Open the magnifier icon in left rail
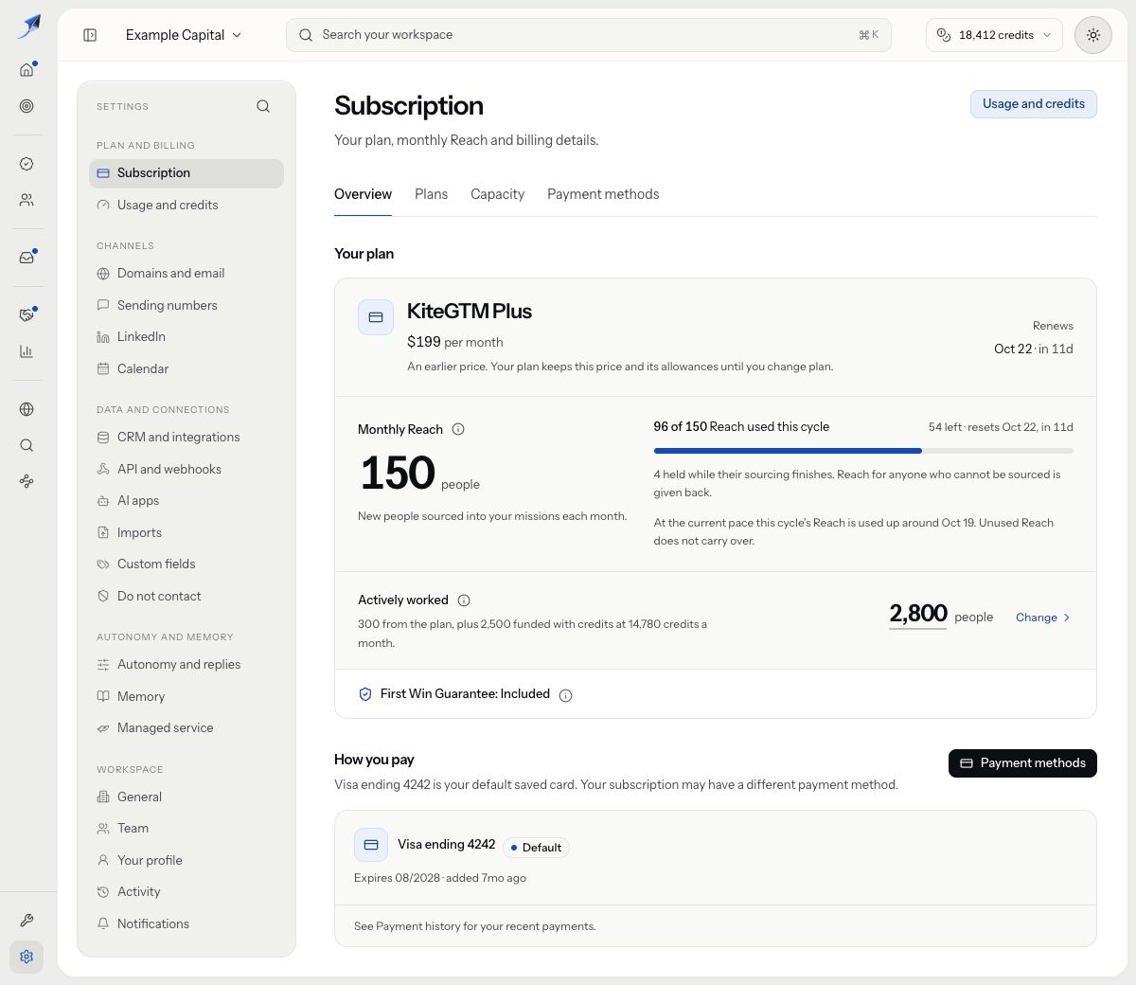 tap(27, 445)
